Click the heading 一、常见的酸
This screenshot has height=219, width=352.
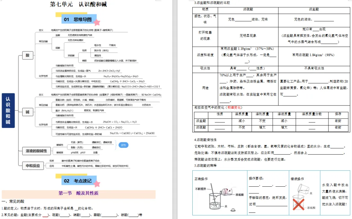tap(13, 201)
